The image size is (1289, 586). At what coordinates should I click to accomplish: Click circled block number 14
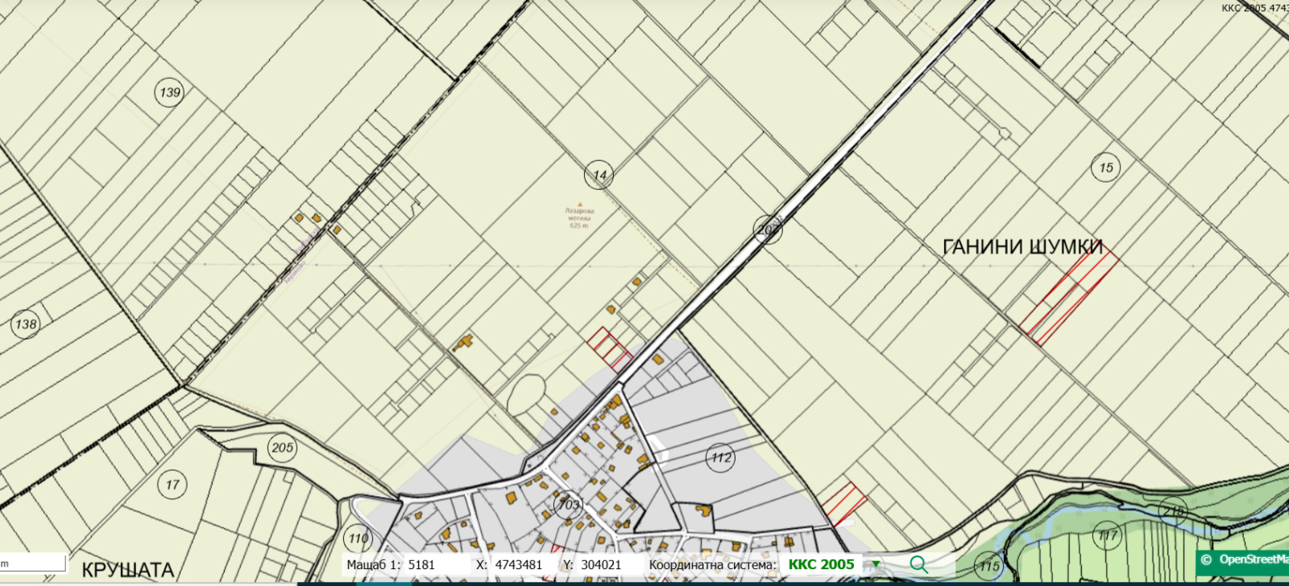coord(599,175)
